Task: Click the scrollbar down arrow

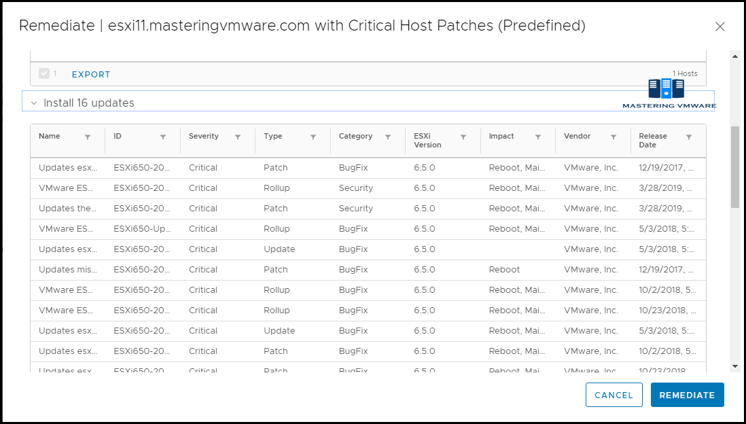Action: tap(736, 366)
